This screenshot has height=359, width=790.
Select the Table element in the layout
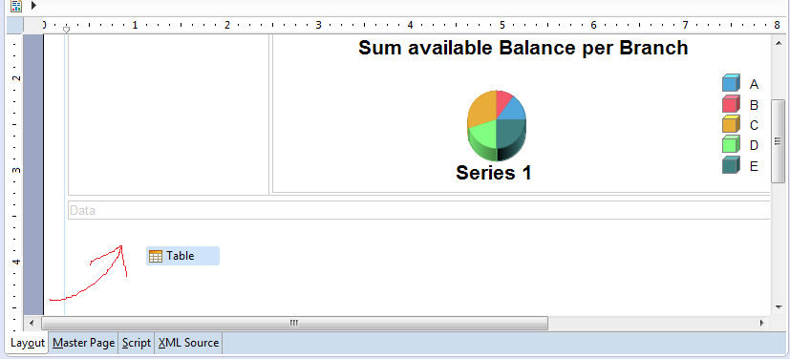click(x=182, y=256)
